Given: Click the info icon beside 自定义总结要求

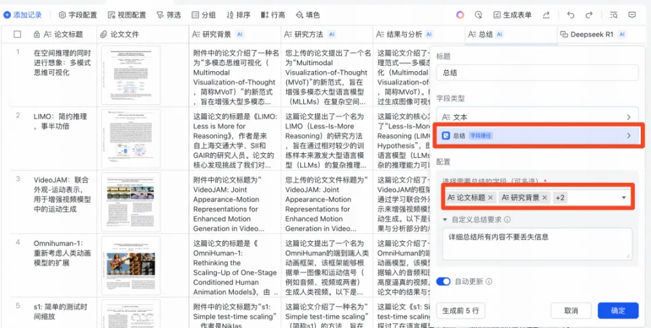Looking at the screenshot, I should coord(507,220).
